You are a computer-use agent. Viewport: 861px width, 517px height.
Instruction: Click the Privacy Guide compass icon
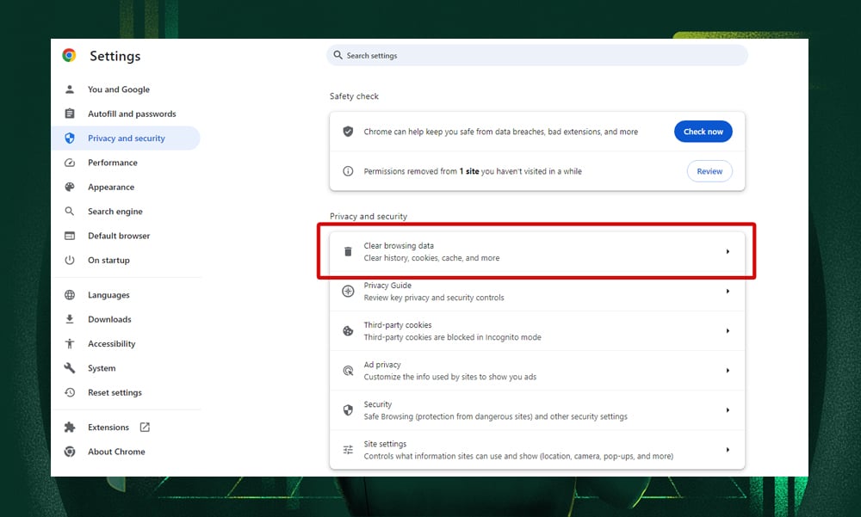[348, 291]
